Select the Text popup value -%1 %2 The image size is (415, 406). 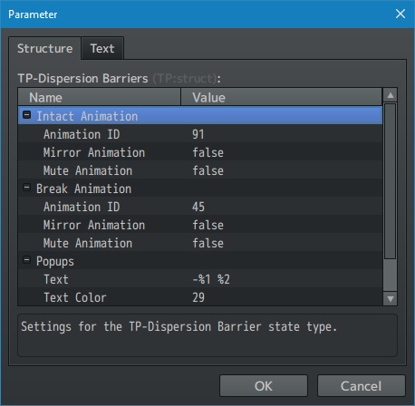coord(211,279)
